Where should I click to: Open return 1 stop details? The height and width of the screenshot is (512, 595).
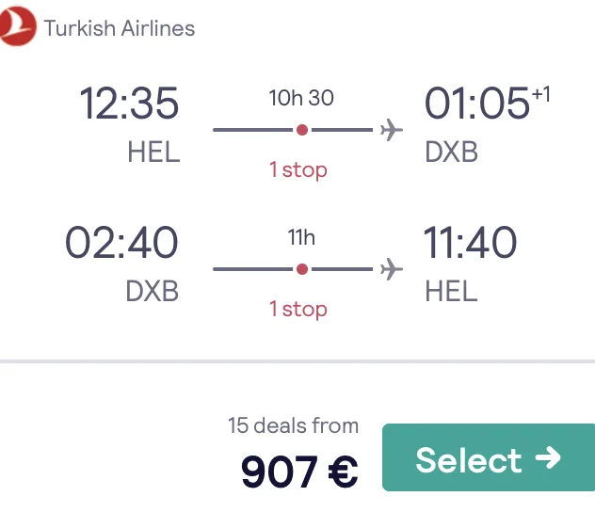(x=298, y=309)
